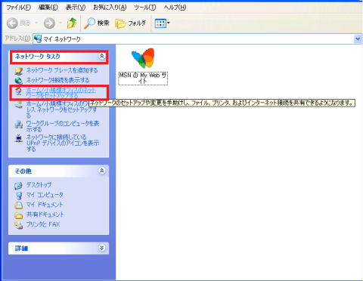This screenshot has height=281, width=363.
Task: Open the ファイル menu
Action: pos(19,8)
